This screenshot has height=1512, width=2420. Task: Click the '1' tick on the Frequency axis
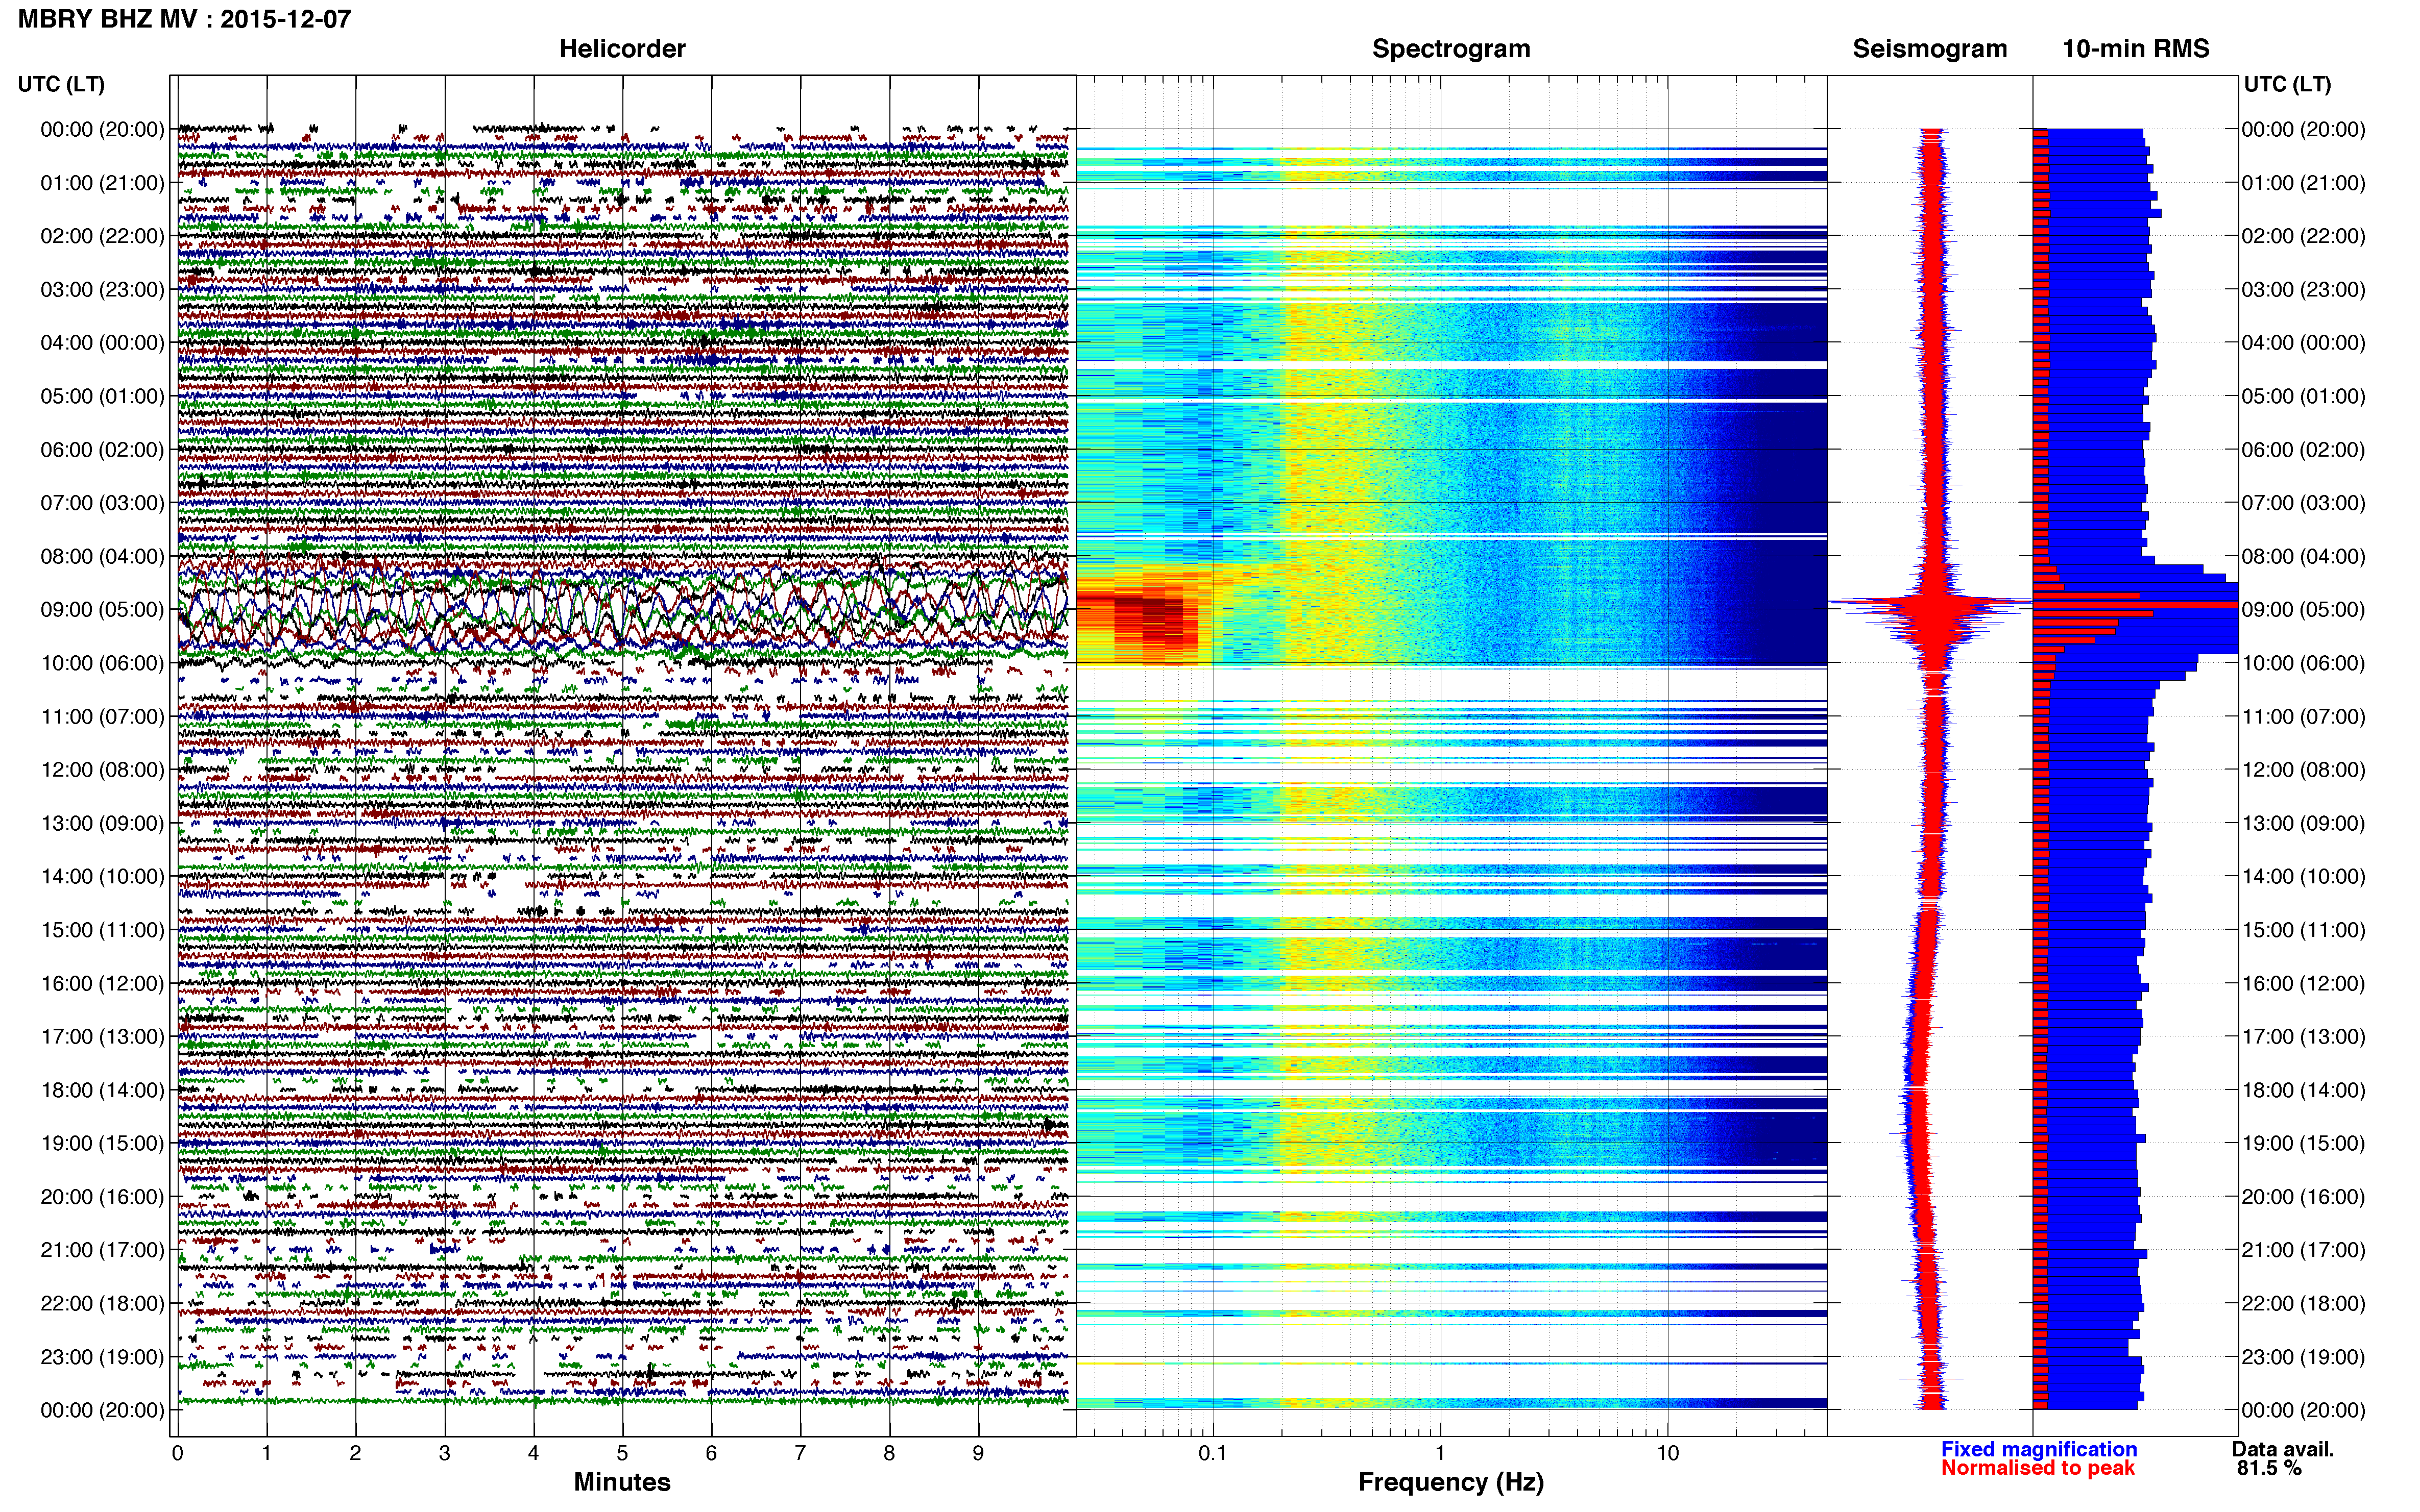pos(1440,1453)
